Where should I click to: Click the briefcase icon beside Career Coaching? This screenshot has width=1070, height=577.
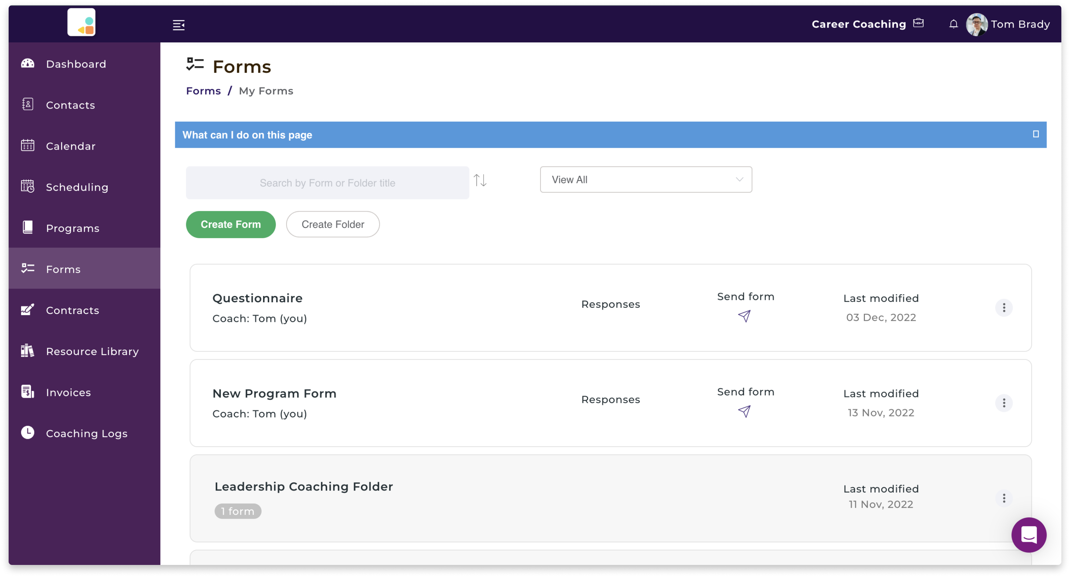tap(918, 23)
